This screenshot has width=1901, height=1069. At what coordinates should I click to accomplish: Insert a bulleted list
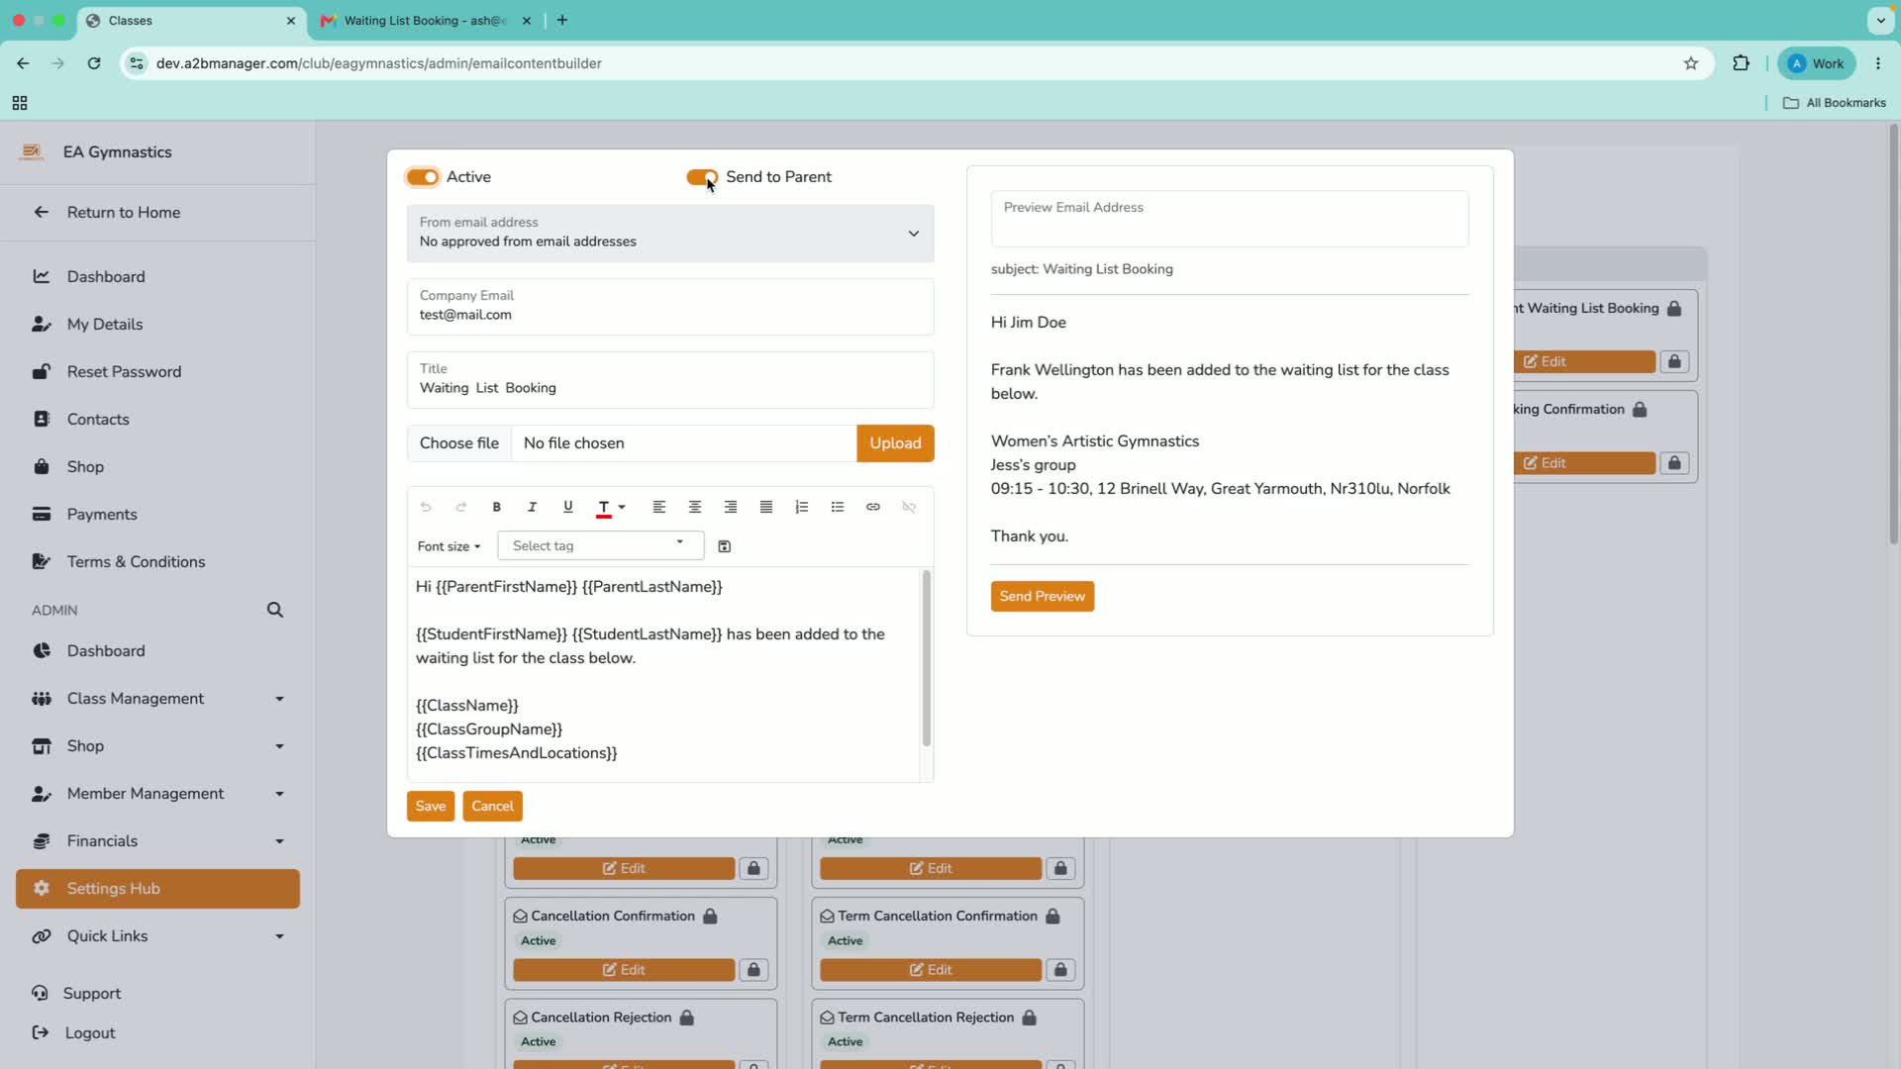coord(837,507)
